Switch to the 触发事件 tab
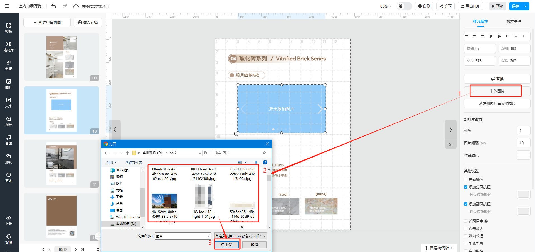The image size is (535, 252). point(513,21)
